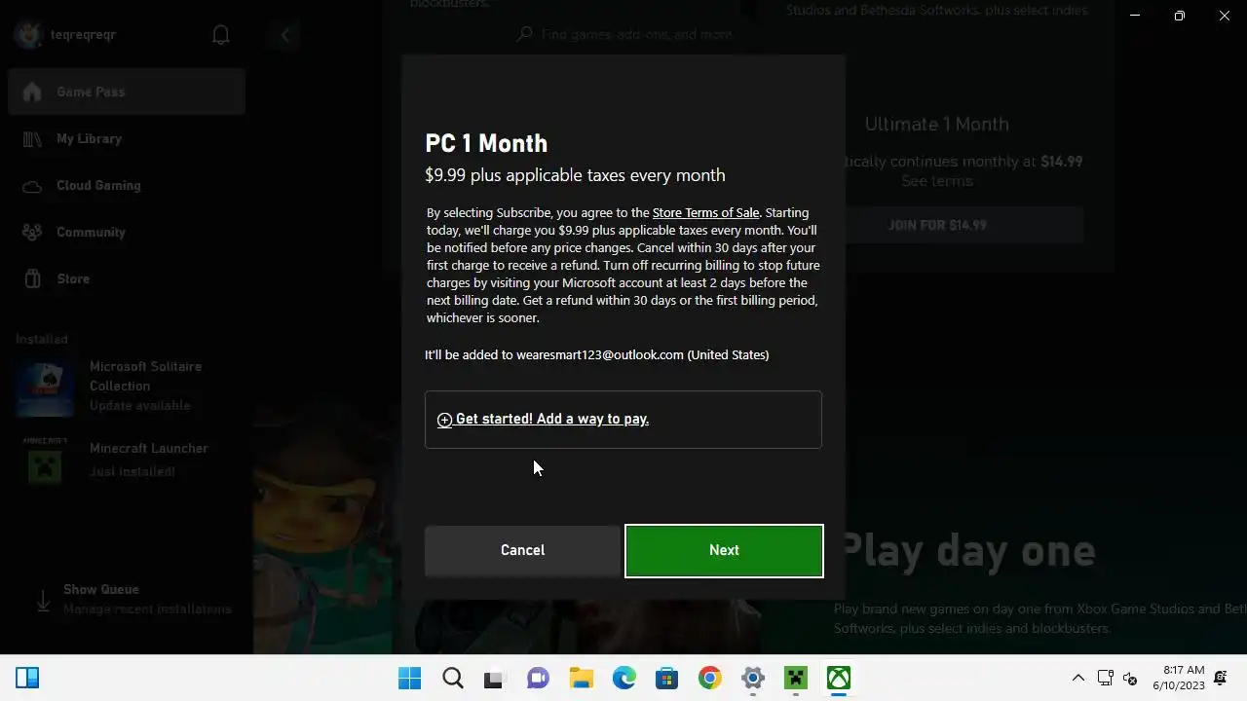Click the Game Pass home icon
The image size is (1247, 701).
click(x=32, y=92)
